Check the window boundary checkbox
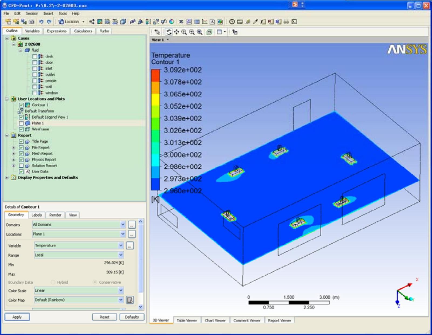 [35, 93]
